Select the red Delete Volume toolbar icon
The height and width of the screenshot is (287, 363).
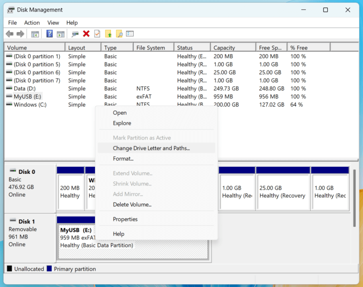tap(86, 33)
